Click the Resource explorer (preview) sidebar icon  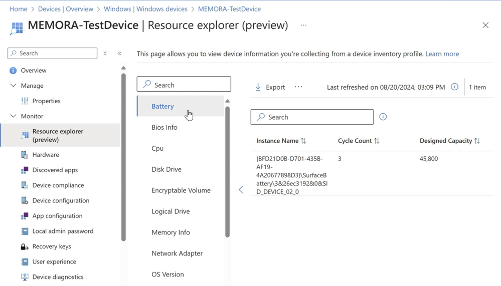25,135
